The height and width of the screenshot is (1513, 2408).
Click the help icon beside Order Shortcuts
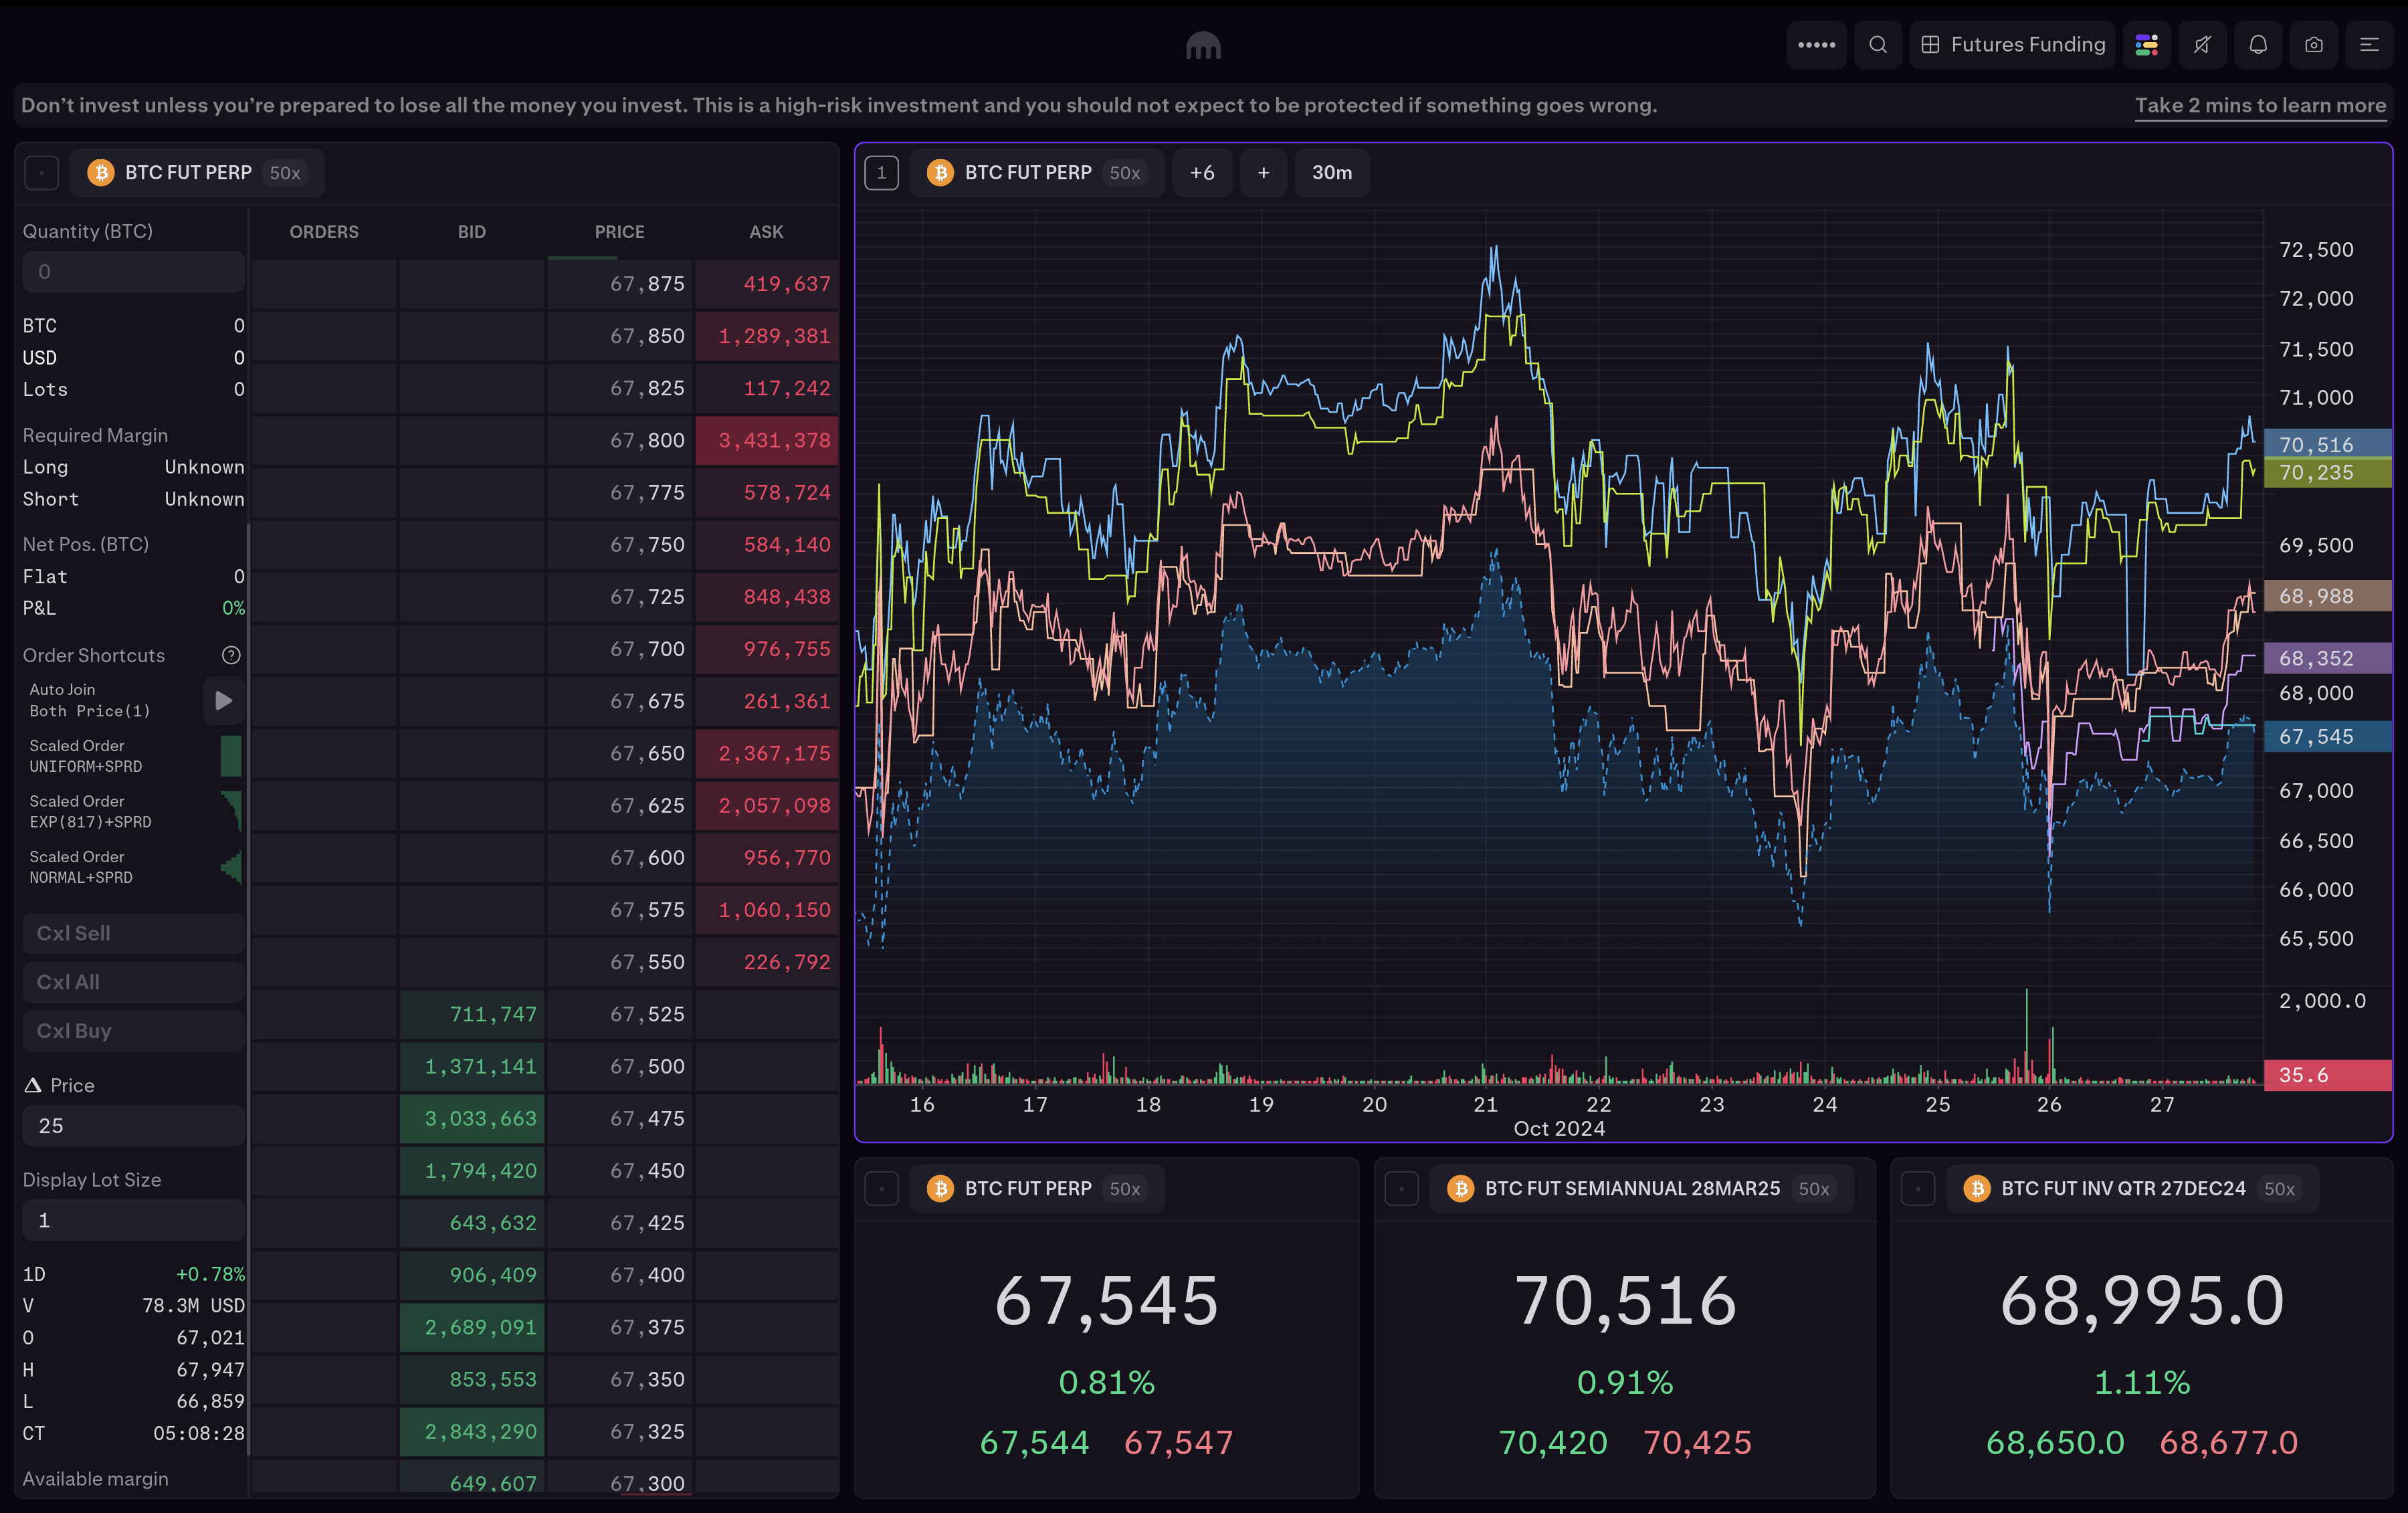[x=231, y=655]
